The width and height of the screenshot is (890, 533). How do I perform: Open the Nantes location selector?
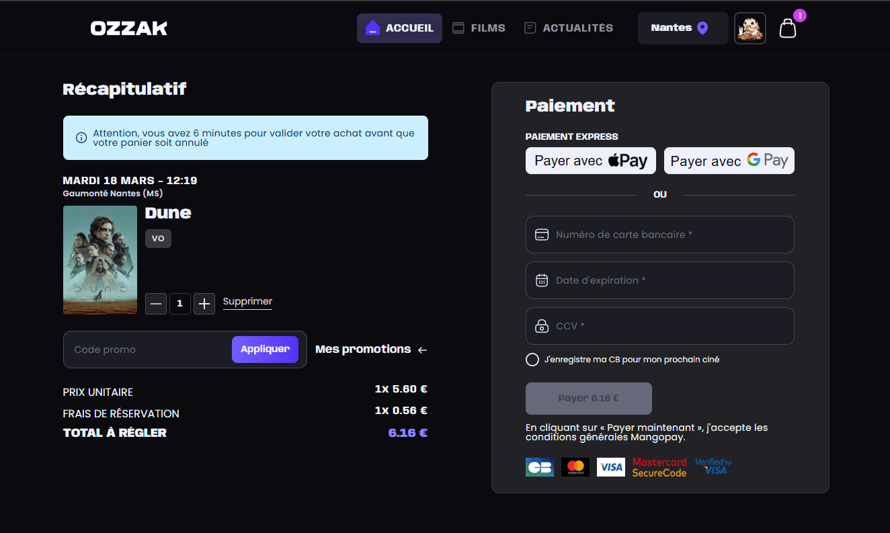pyautogui.click(x=683, y=28)
